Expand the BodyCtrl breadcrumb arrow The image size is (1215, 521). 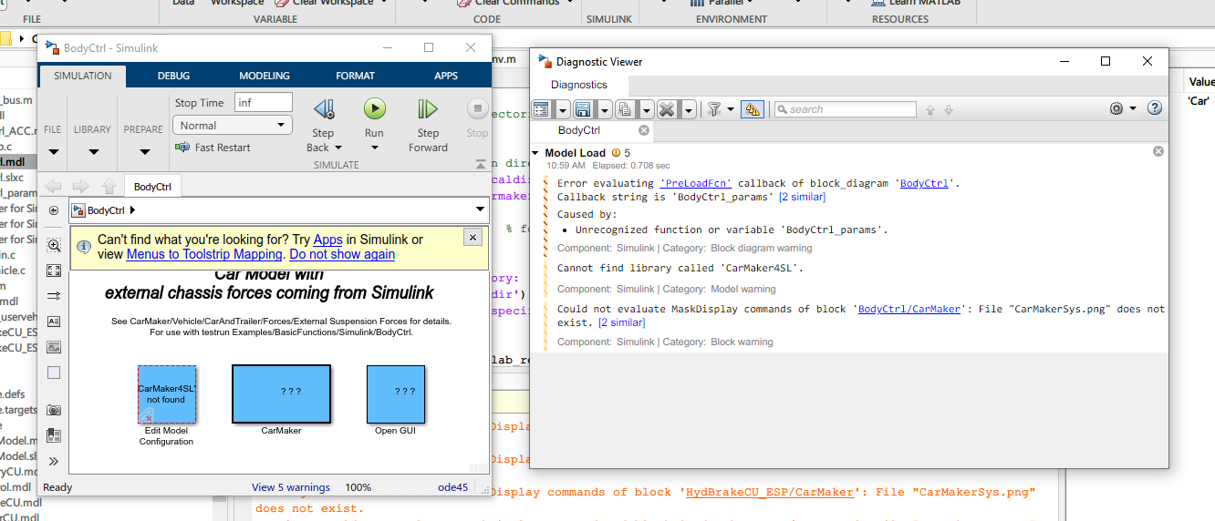[133, 210]
